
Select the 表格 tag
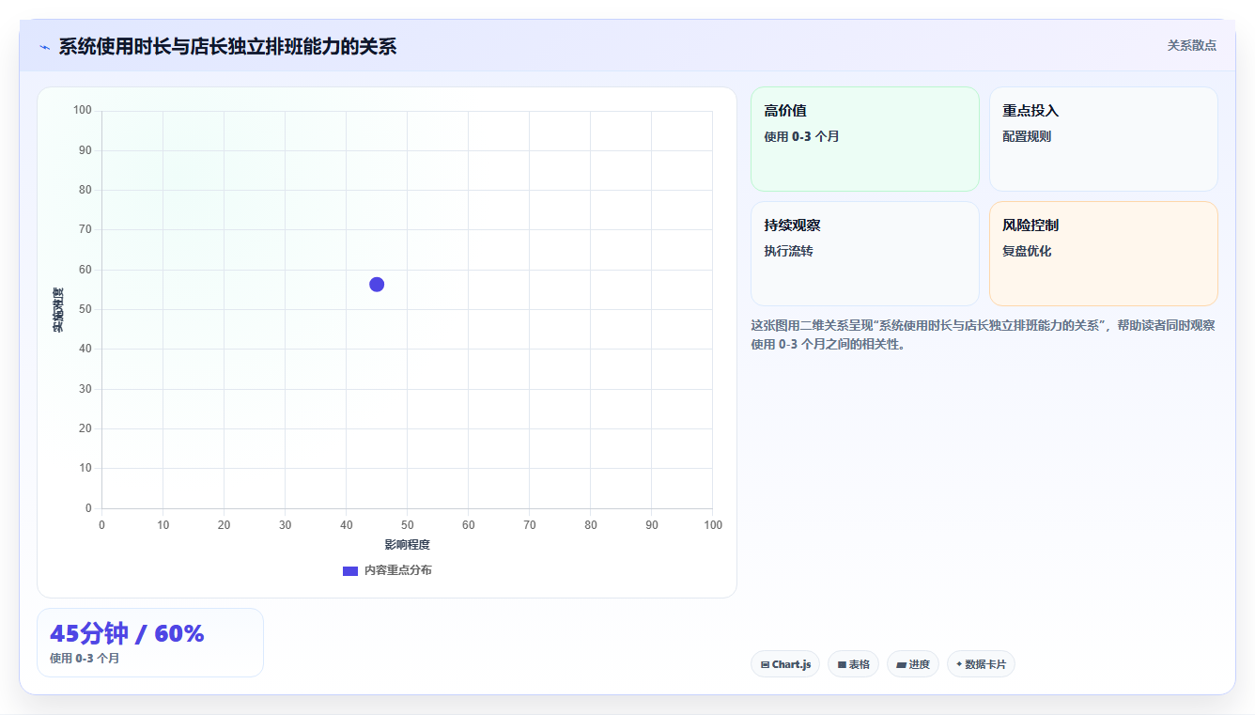(854, 664)
